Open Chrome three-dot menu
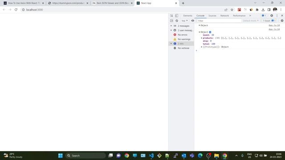Viewport: 285px width, 160px height. click(x=281, y=10)
